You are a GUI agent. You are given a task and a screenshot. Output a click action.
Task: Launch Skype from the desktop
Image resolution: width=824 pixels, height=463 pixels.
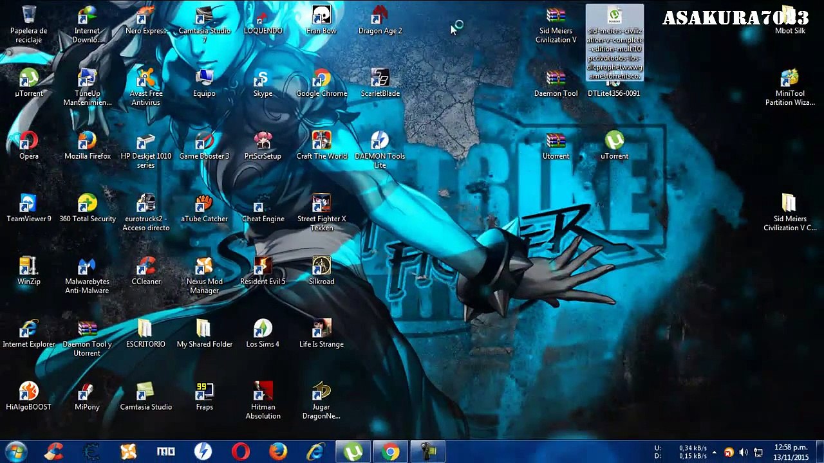[x=263, y=84]
